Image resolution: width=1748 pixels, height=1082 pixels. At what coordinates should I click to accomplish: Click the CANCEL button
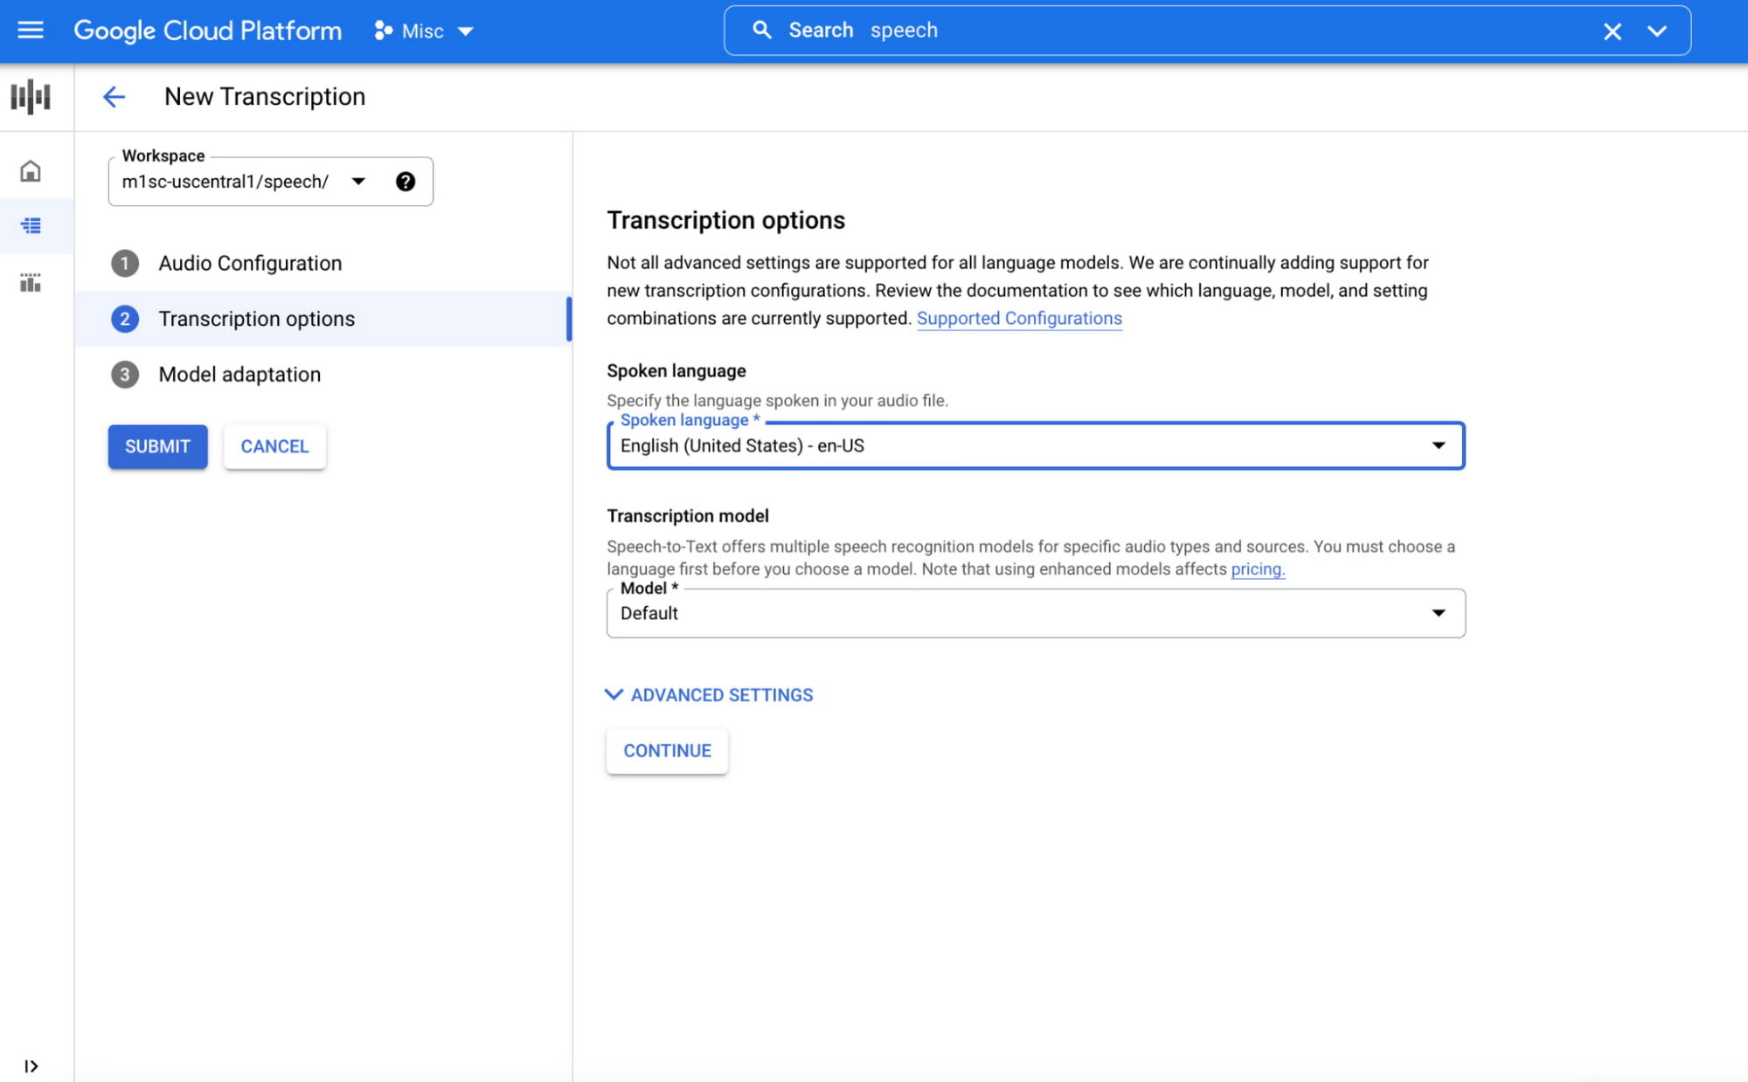click(274, 447)
